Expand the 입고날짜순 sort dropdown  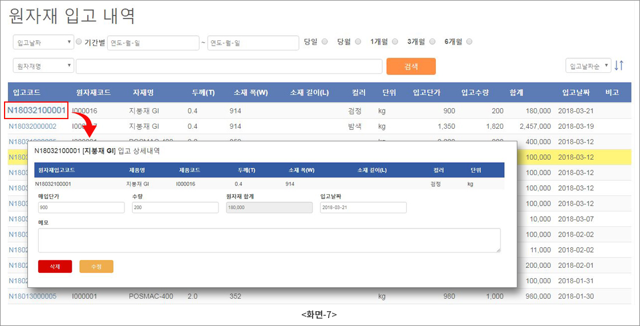point(589,66)
